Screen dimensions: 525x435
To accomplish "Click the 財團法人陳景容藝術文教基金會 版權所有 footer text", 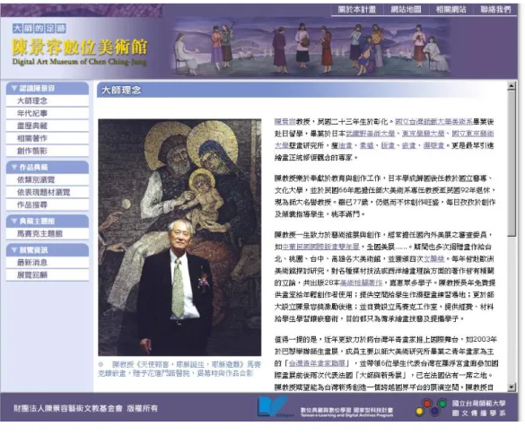I will coord(86,408).
